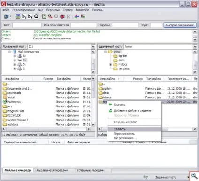Screen dimensions: 199x181
Task: Open the Файл menu
Action: 6,10
